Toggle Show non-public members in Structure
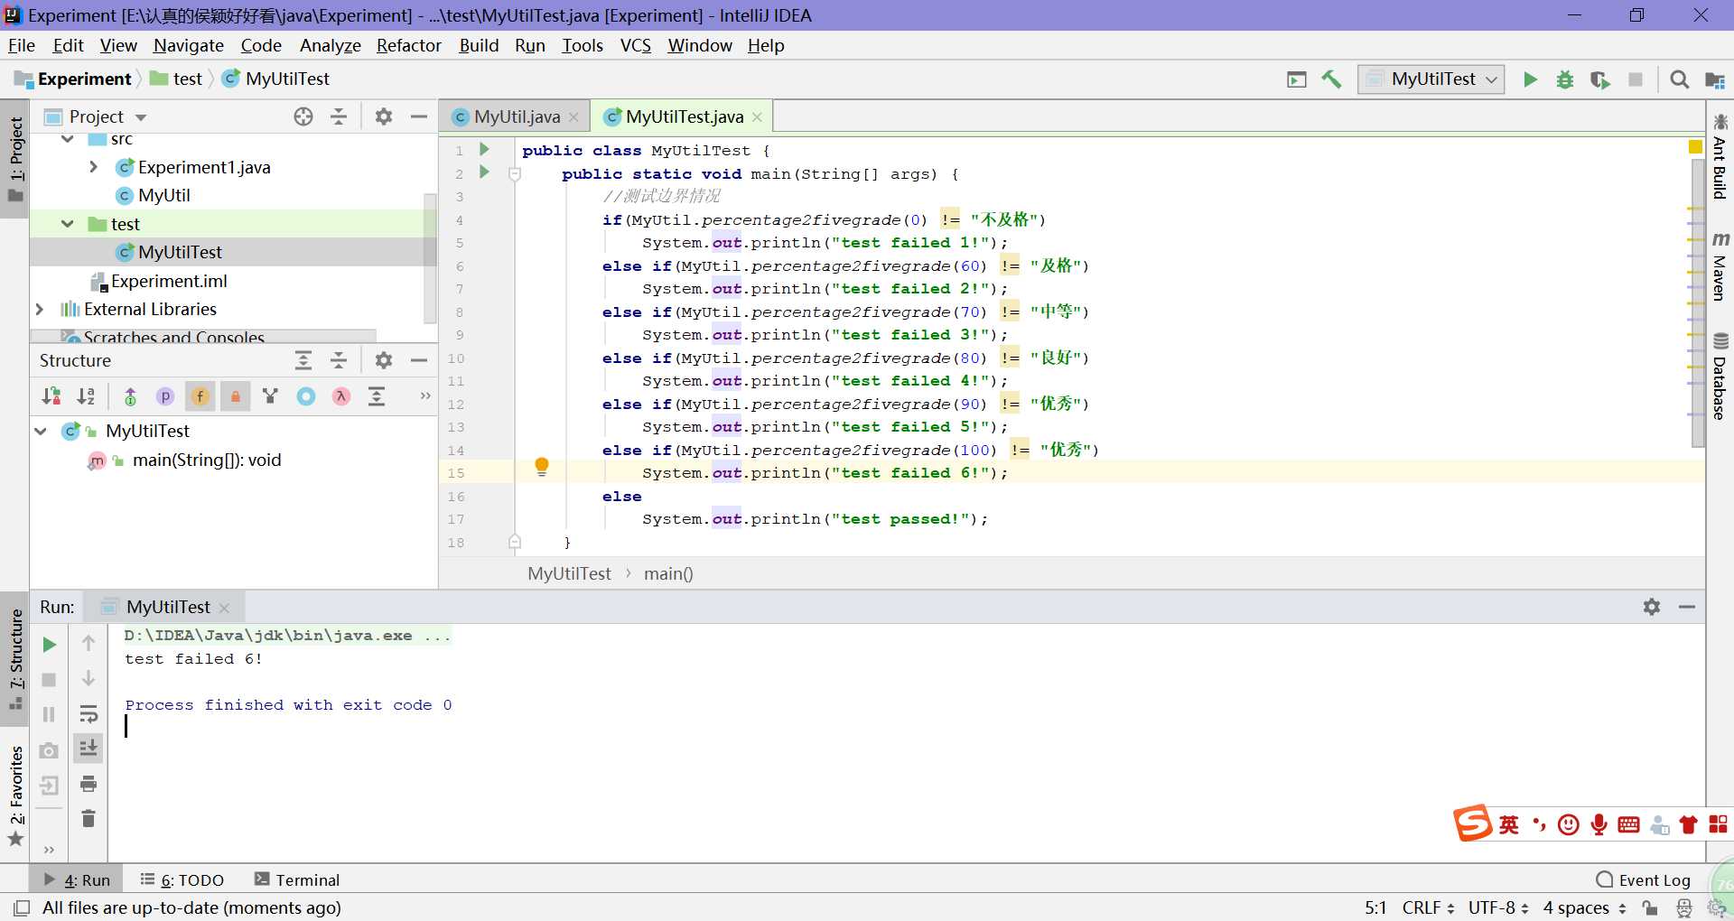Image resolution: width=1734 pixels, height=921 pixels. (235, 395)
